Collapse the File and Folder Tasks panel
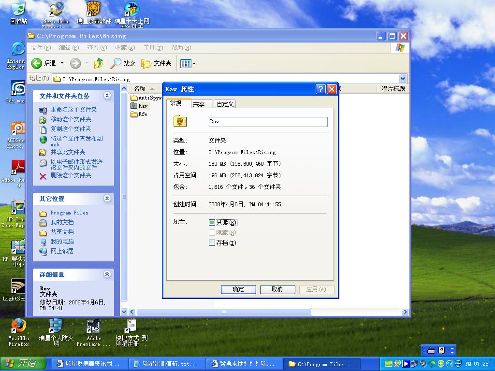495x371 pixels. (x=107, y=95)
